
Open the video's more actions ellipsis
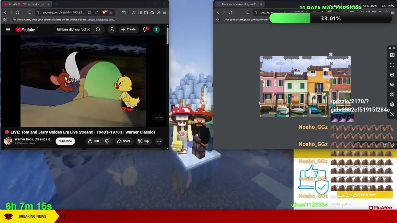pyautogui.click(x=159, y=141)
